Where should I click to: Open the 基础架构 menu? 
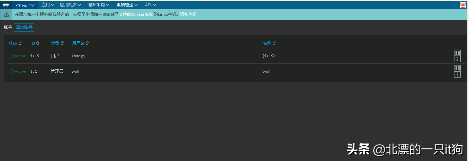coord(99,5)
